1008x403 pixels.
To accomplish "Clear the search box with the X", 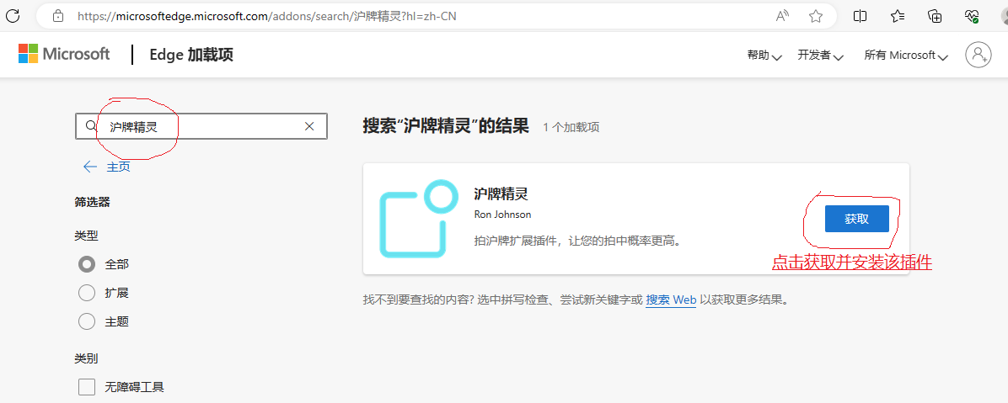I will pos(309,126).
